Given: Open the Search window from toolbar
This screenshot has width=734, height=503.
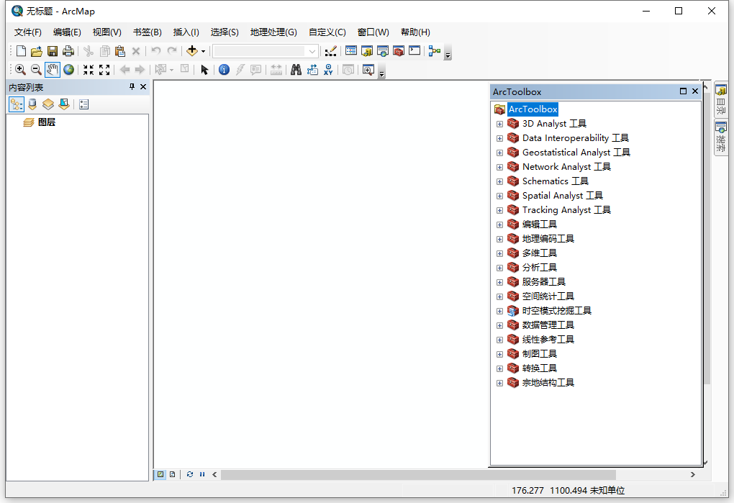Looking at the screenshot, I should tap(382, 51).
